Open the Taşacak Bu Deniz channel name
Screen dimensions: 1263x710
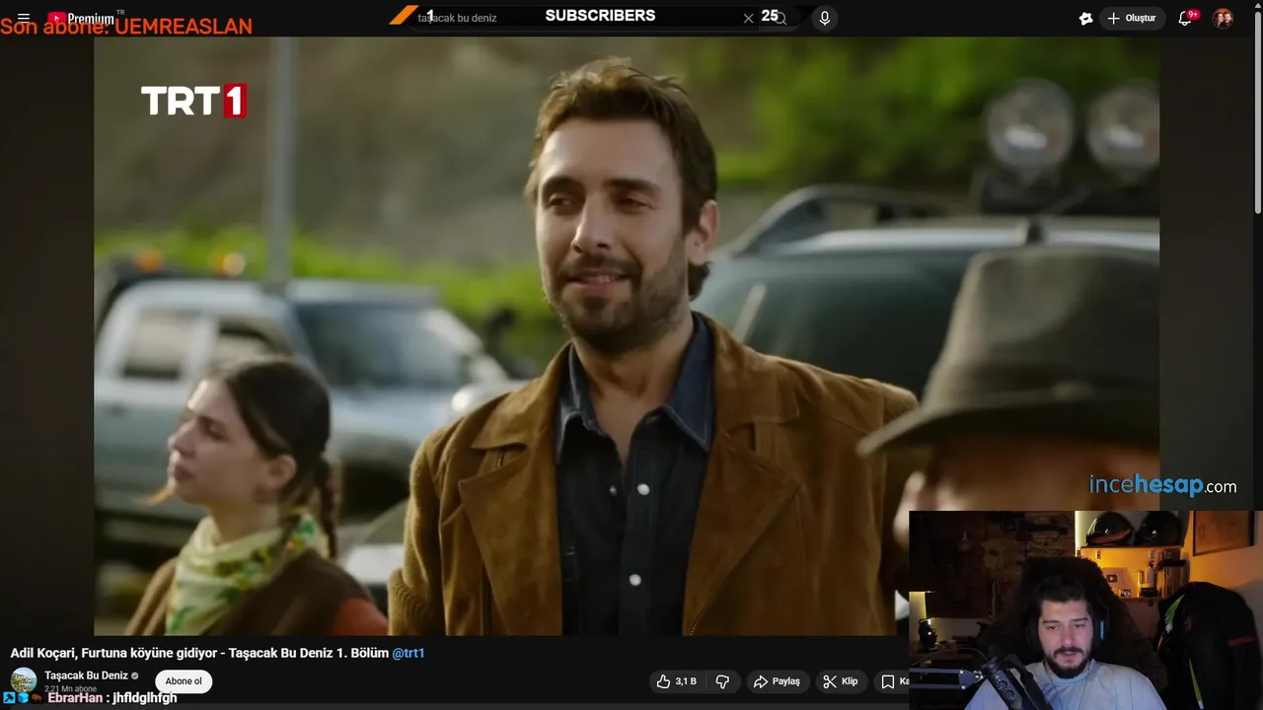[86, 675]
